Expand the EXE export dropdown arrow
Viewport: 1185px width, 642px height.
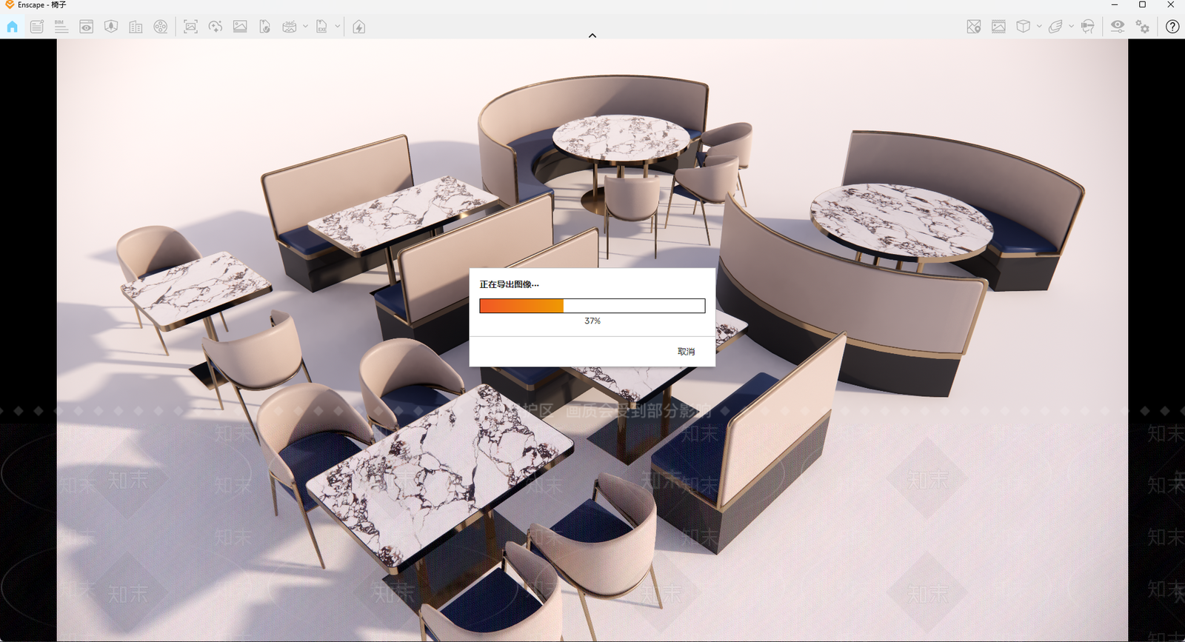[x=337, y=27]
